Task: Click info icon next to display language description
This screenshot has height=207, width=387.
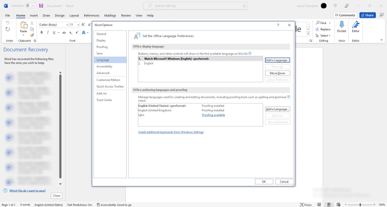Action: tap(250, 53)
